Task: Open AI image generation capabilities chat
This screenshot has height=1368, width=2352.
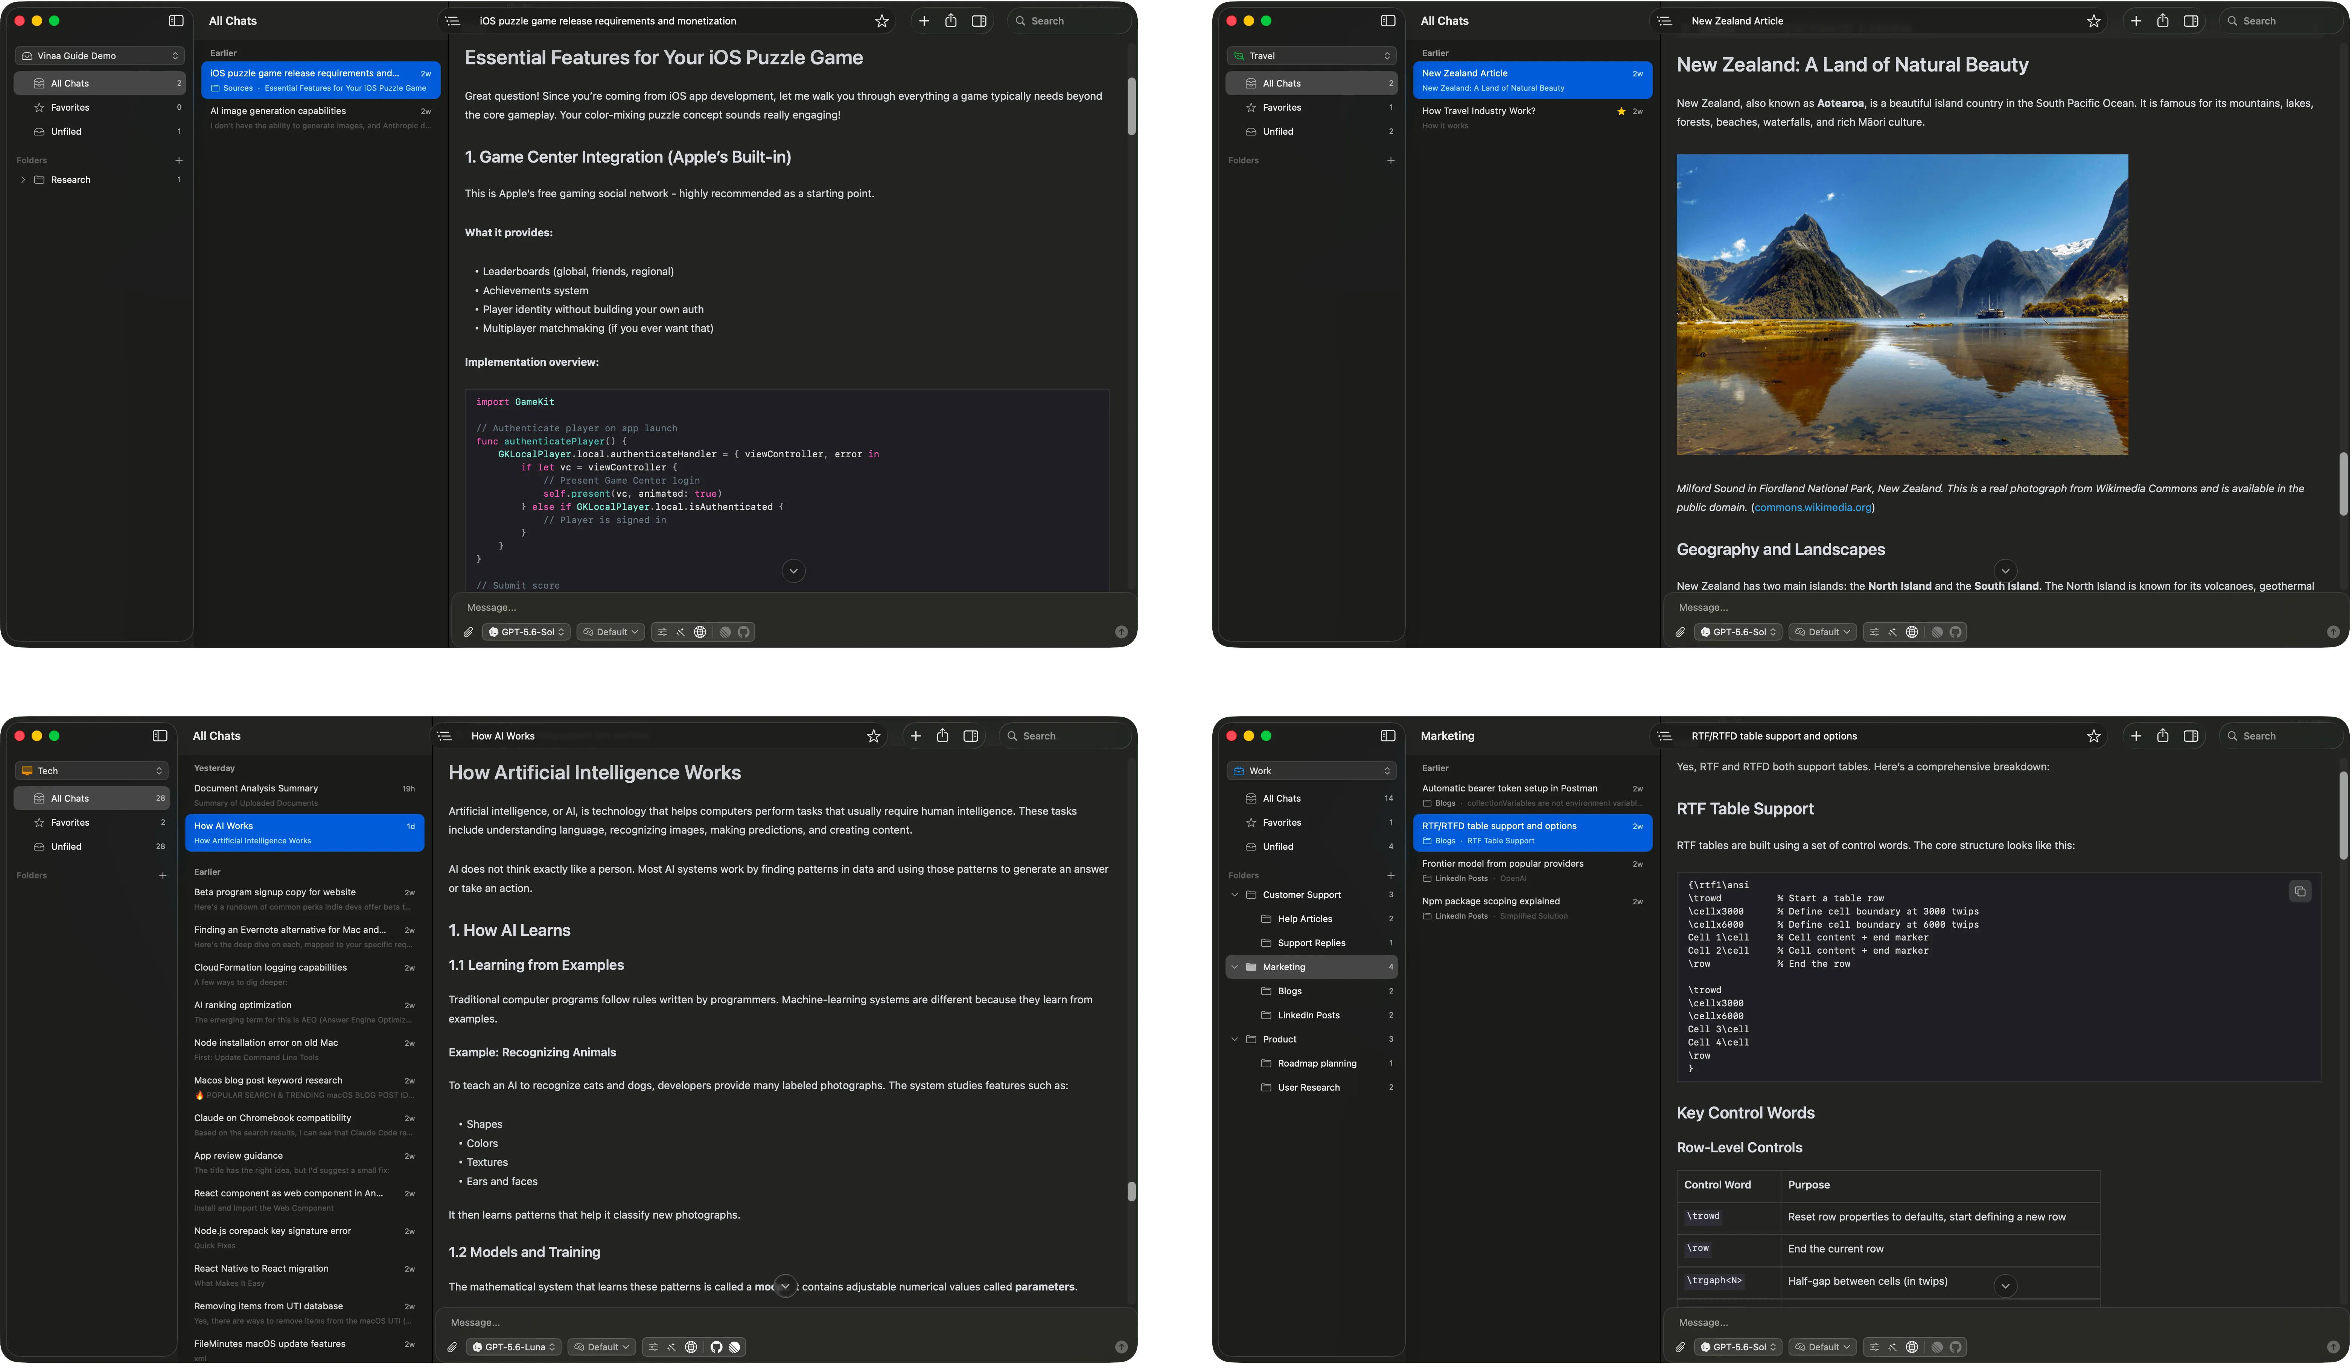Action: click(320, 117)
